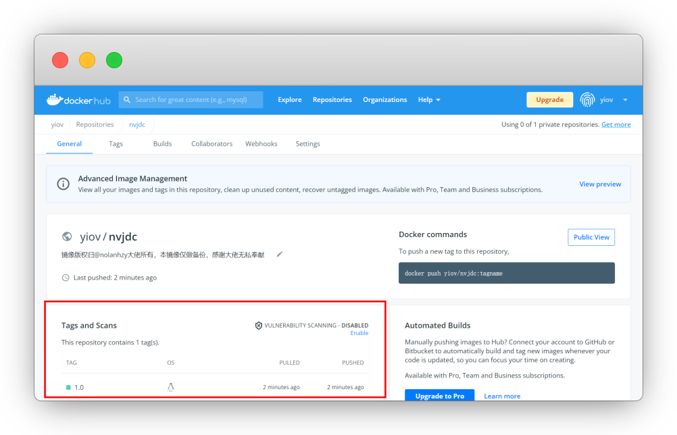Click the pencil icon to edit description

pyautogui.click(x=280, y=255)
